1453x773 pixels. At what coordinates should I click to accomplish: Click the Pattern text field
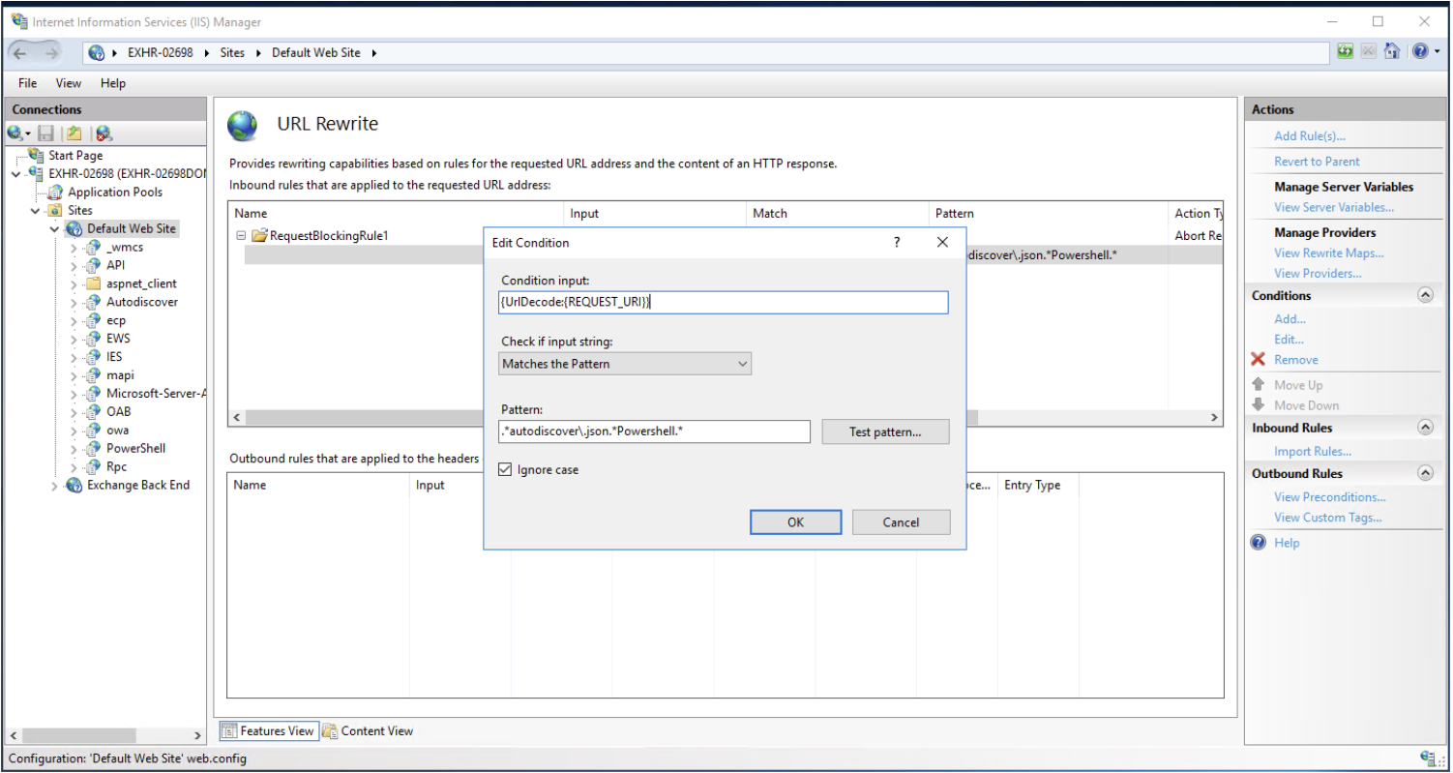pos(654,431)
